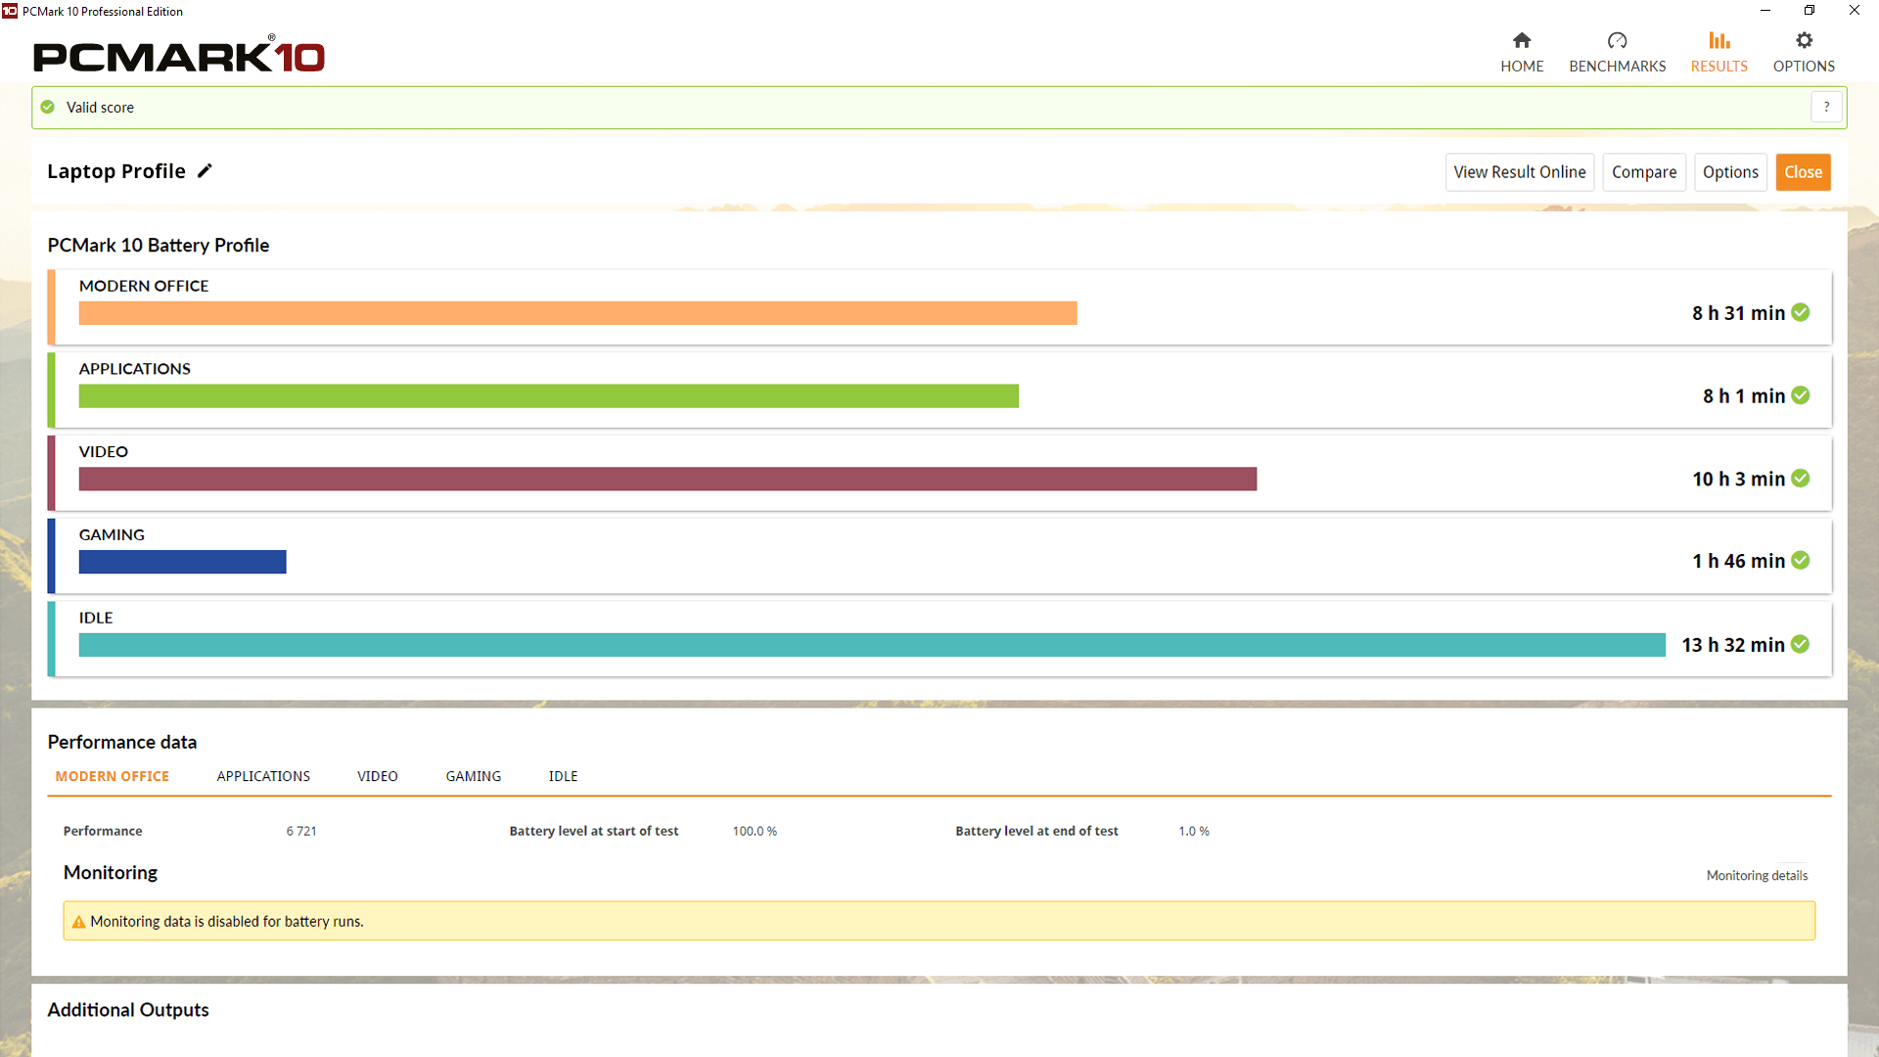Open the Compare dialog
Image resolution: width=1879 pixels, height=1057 pixels.
(x=1643, y=171)
